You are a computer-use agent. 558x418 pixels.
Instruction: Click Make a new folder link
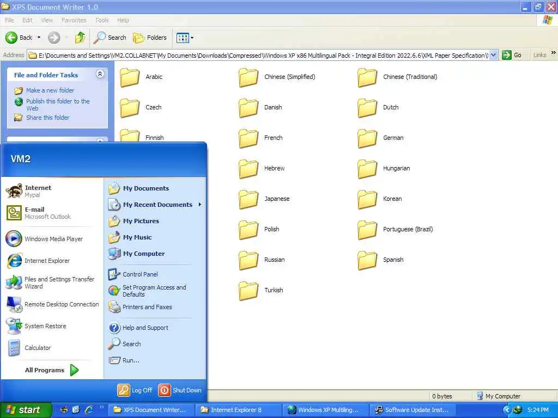point(50,90)
